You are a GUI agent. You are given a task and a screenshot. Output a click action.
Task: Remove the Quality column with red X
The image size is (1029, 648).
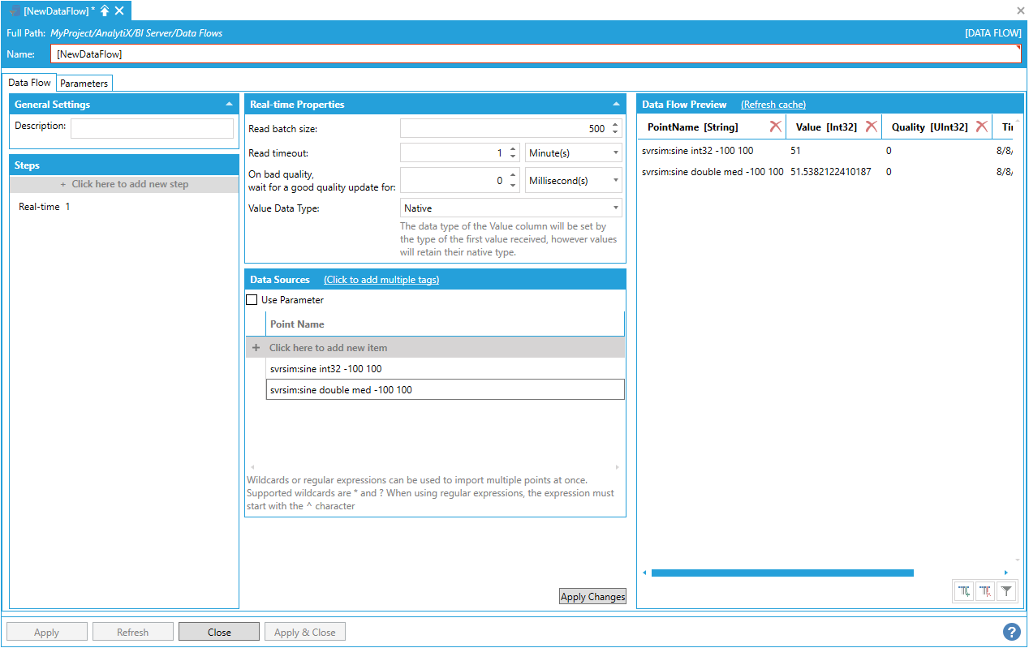[x=982, y=127]
